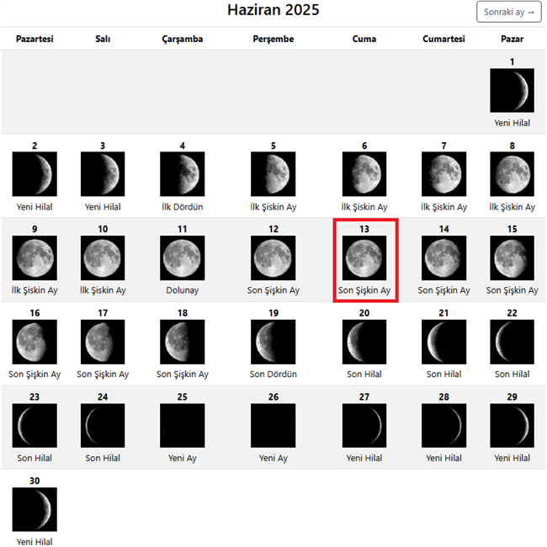
Task: Click the Son Hilal label under June 20
Action: tap(364, 374)
